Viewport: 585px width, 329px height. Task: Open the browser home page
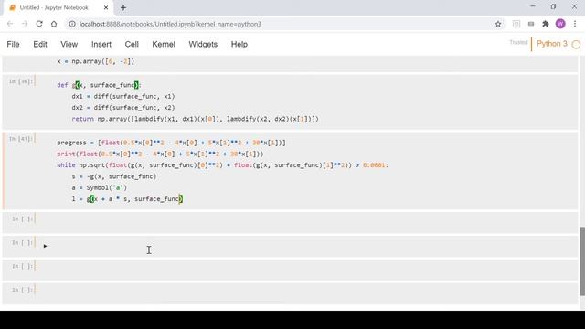tap(54, 24)
